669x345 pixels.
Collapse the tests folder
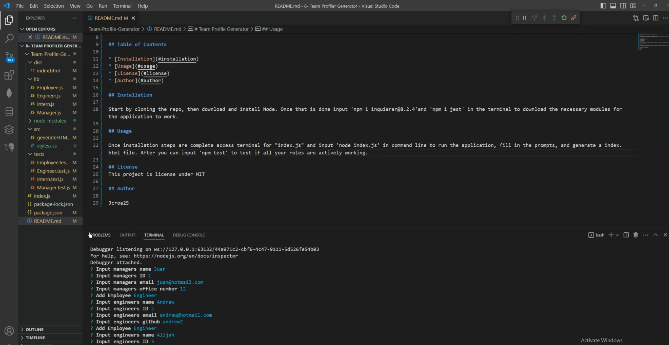[39, 154]
